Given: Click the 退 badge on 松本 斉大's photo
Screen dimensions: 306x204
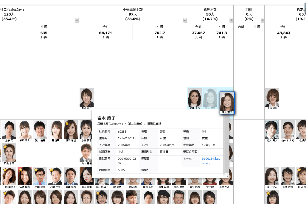Looking at the screenshot, I should point(277,136).
